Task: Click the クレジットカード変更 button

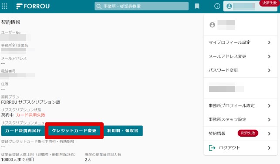Action: point(74,131)
